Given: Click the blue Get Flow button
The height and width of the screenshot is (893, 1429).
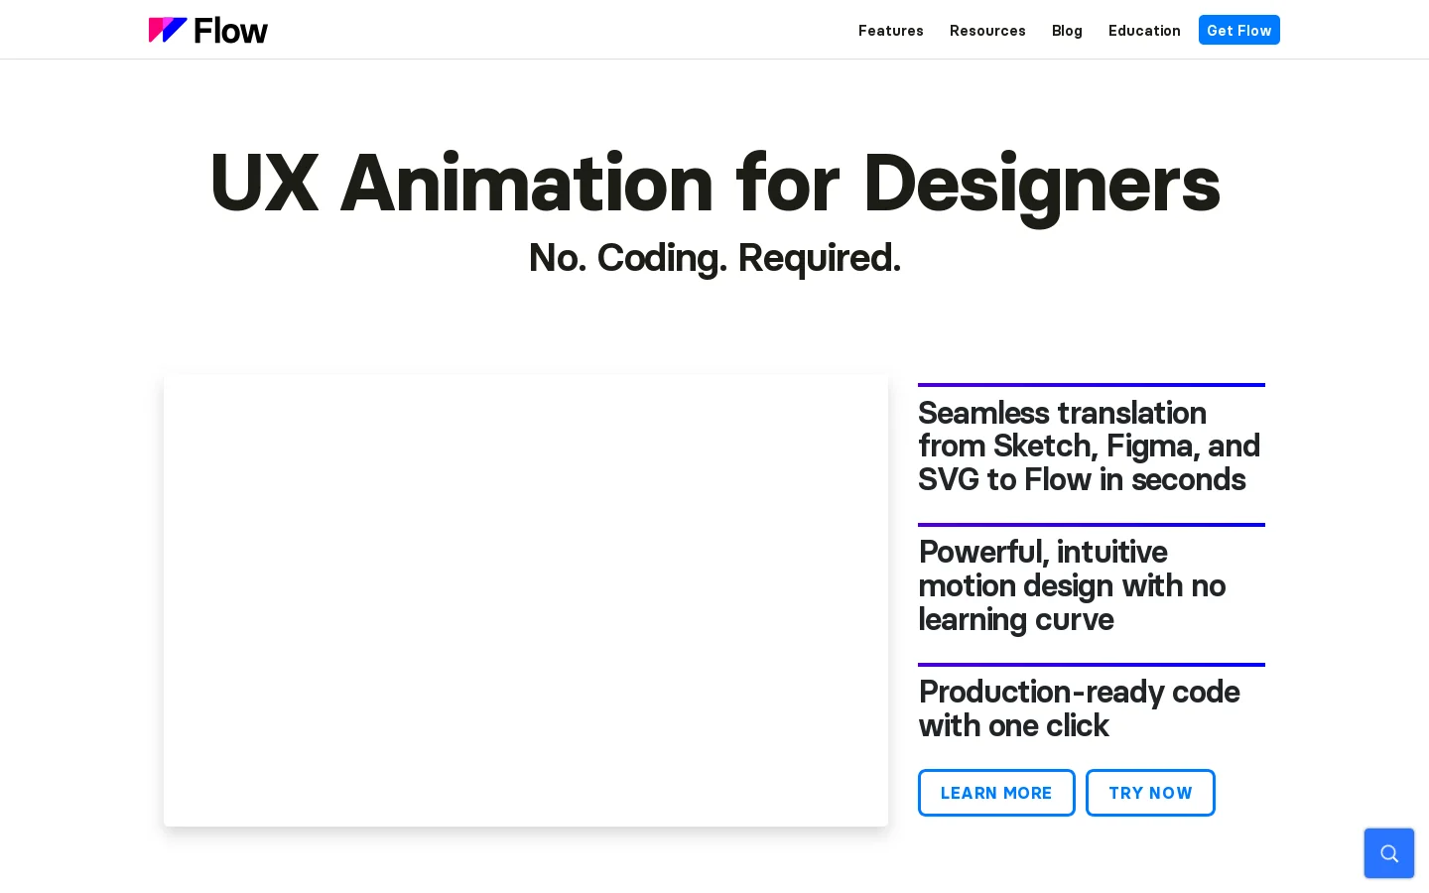Looking at the screenshot, I should [1239, 30].
